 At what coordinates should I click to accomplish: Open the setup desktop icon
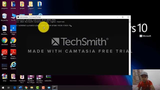tap(4, 77)
